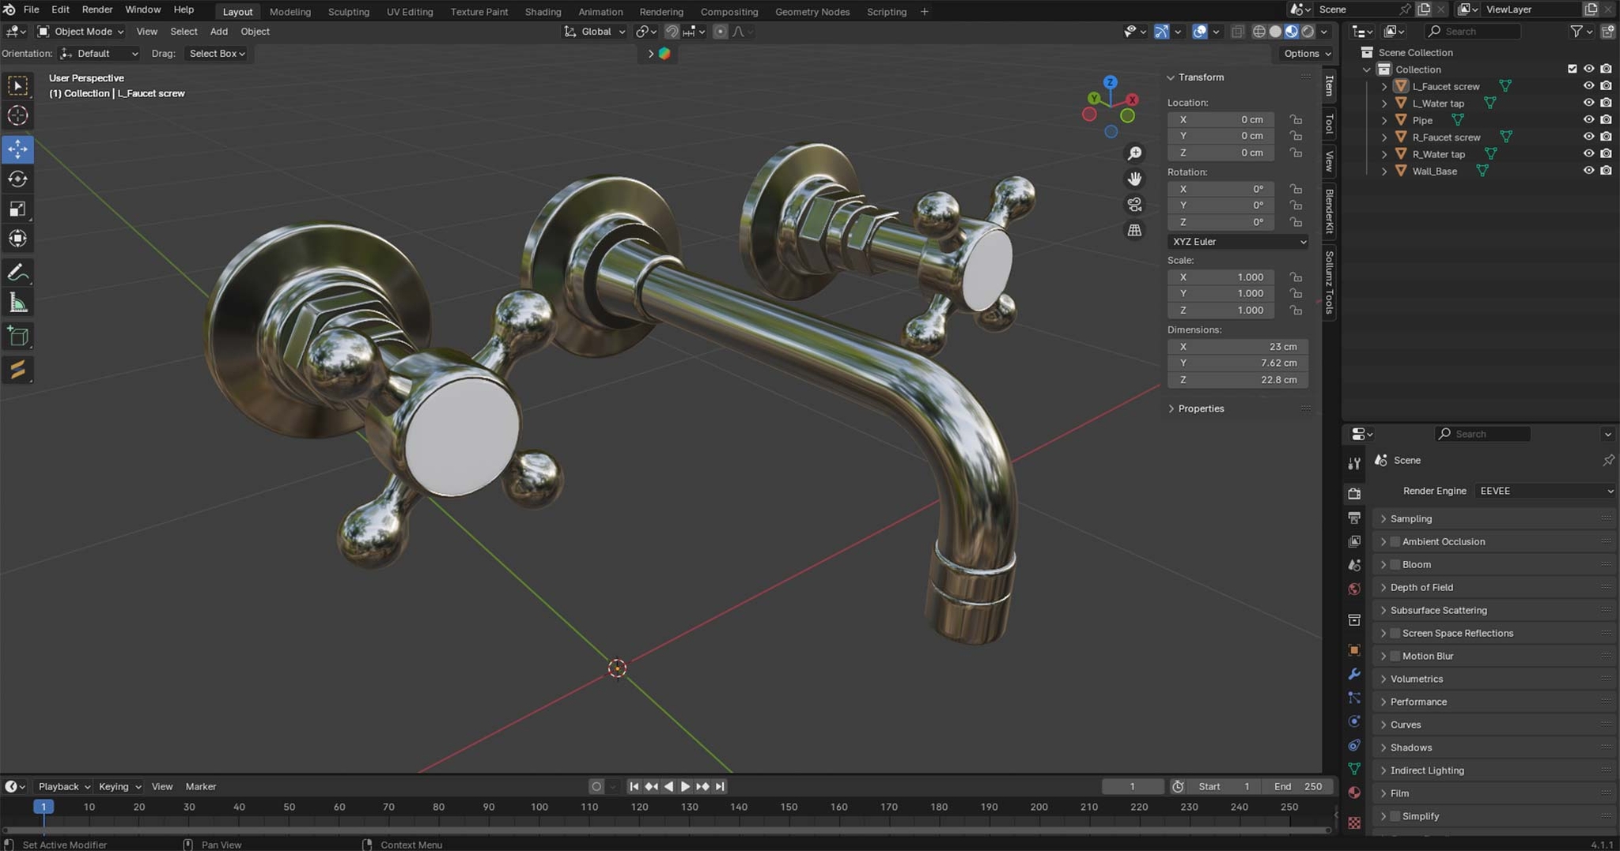The height and width of the screenshot is (851, 1620).
Task: Select the Select Box tool icon
Action: click(x=17, y=85)
